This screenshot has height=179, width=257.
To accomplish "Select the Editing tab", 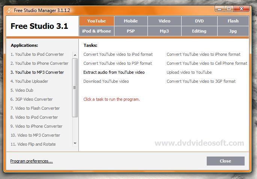I will tap(199, 31).
